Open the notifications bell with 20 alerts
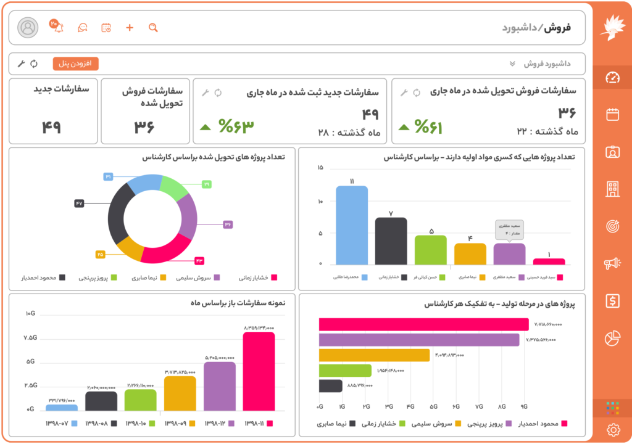 59,27
